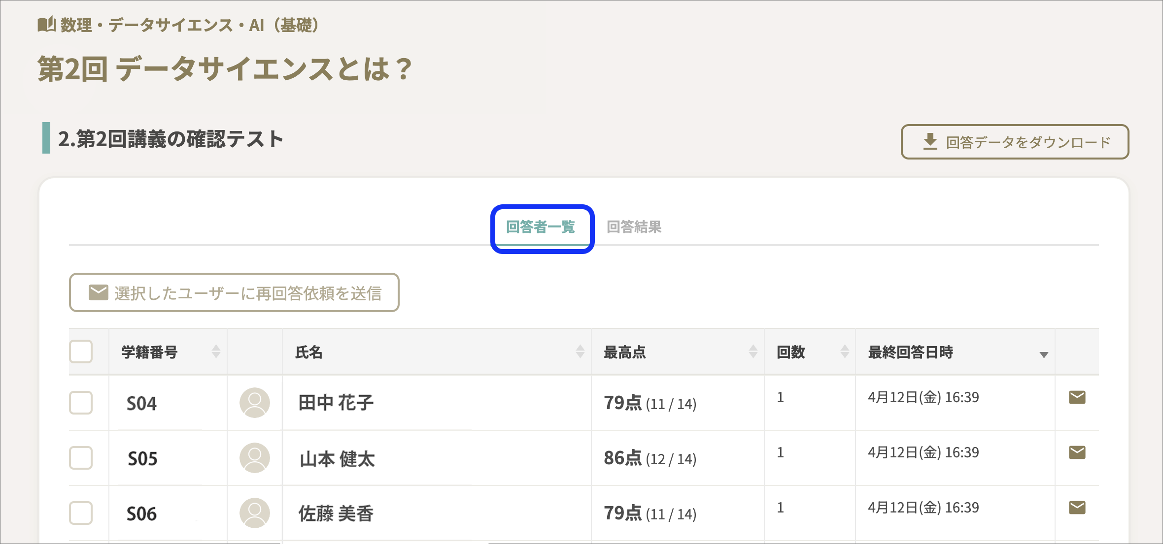Click 選択したユーザーに再回答依頼を送信 button
The height and width of the screenshot is (544, 1163).
(x=234, y=292)
